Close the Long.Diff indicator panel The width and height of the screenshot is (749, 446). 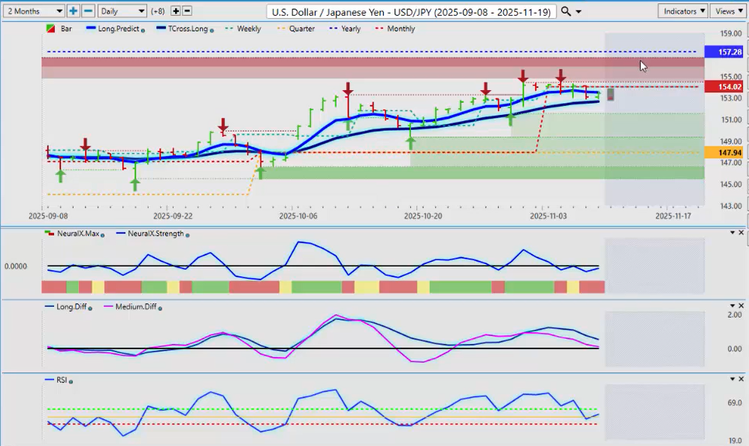click(741, 306)
